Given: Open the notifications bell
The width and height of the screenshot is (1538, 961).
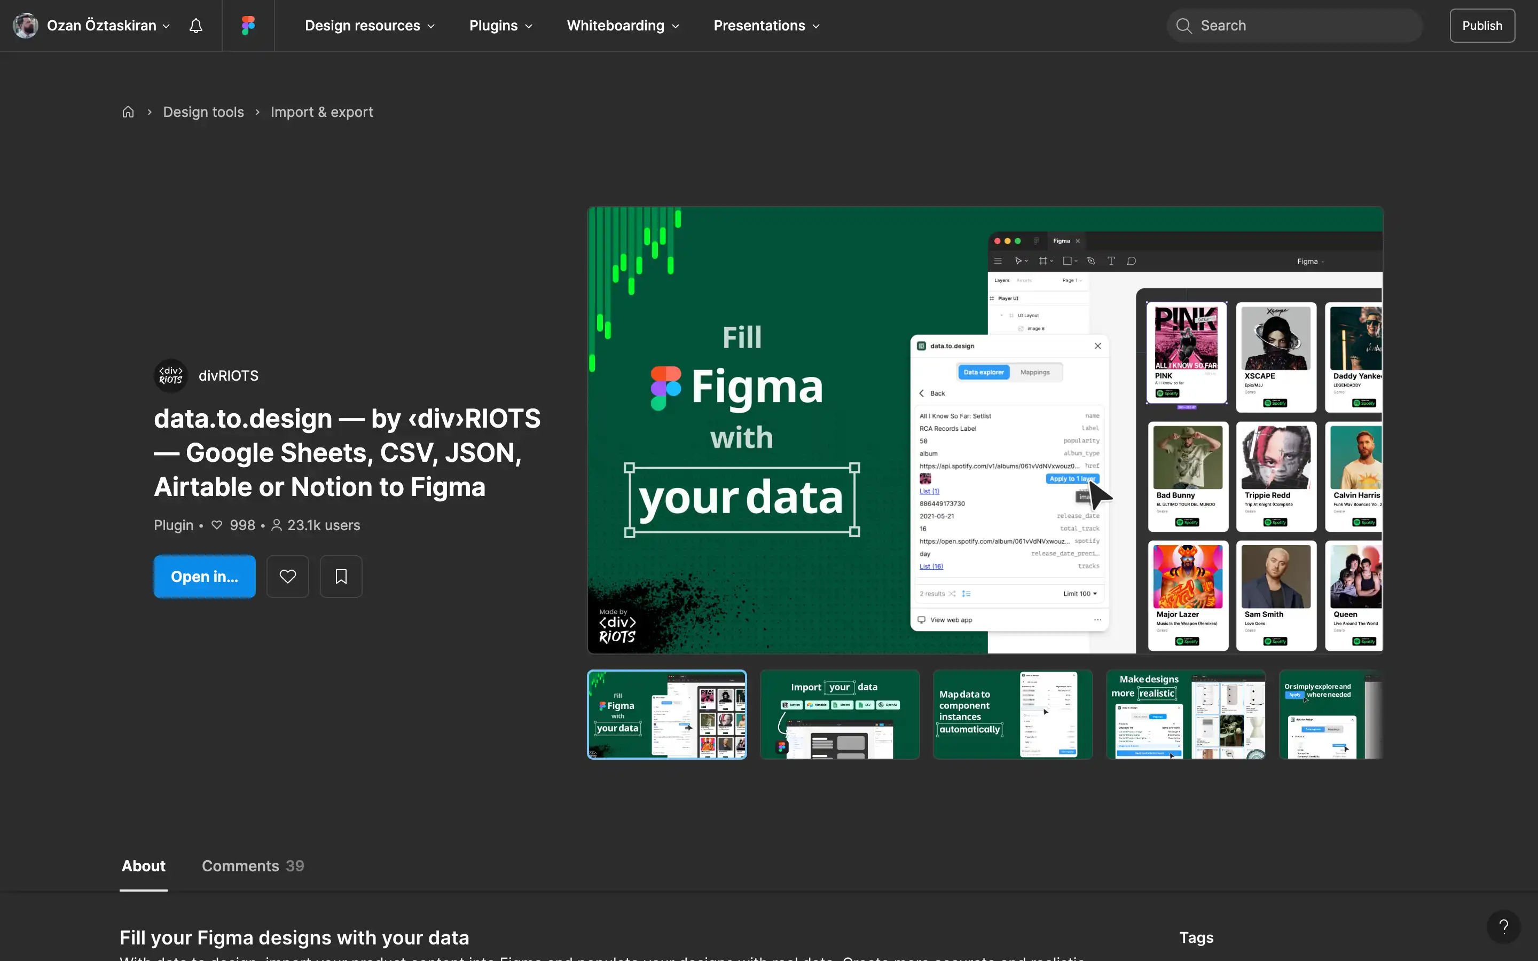Looking at the screenshot, I should 195,26.
